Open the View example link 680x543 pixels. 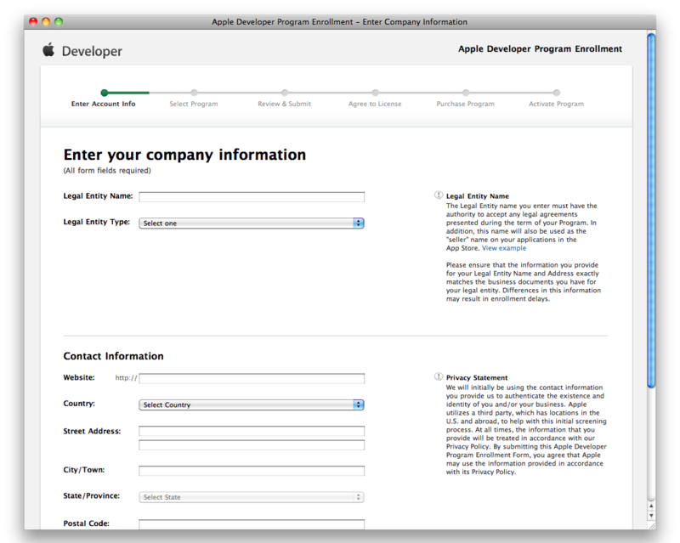click(504, 248)
